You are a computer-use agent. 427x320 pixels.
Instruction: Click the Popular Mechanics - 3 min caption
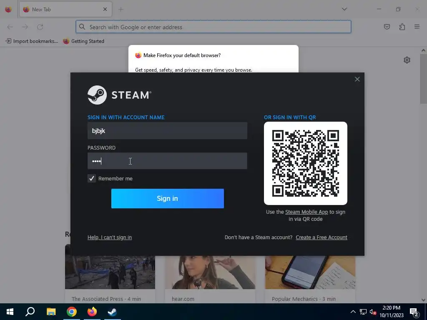[304, 299]
